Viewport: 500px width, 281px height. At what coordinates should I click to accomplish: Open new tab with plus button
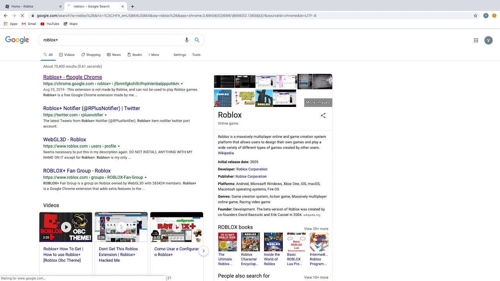132,6
